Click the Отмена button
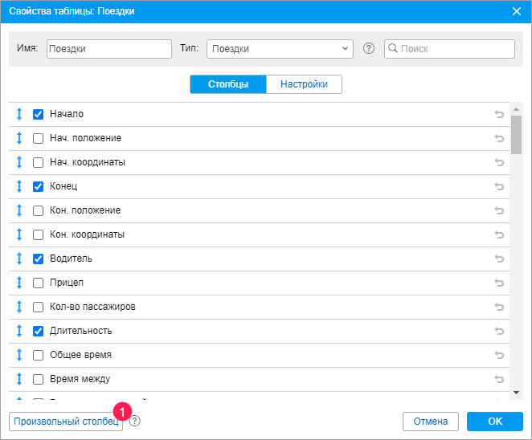 point(431,422)
